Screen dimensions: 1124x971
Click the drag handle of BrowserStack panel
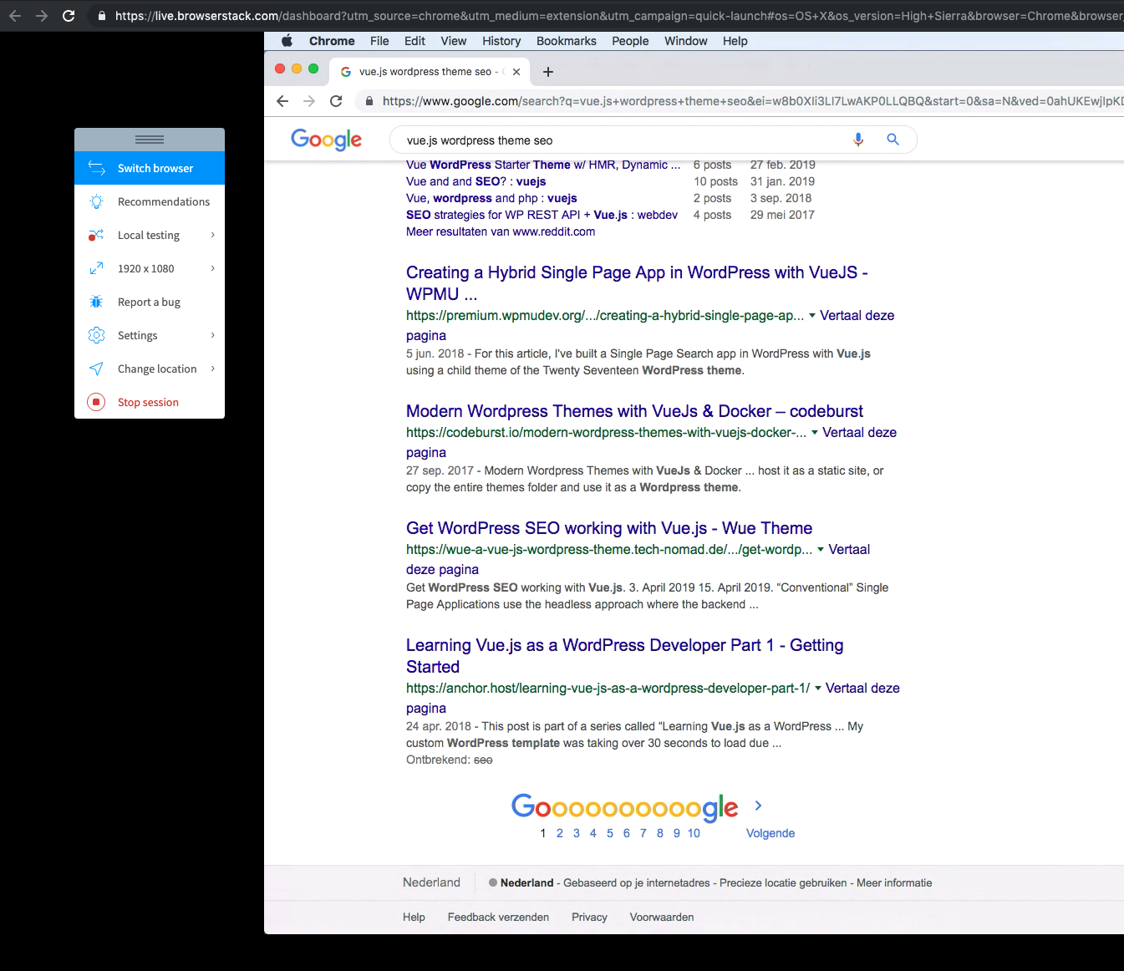(x=150, y=140)
